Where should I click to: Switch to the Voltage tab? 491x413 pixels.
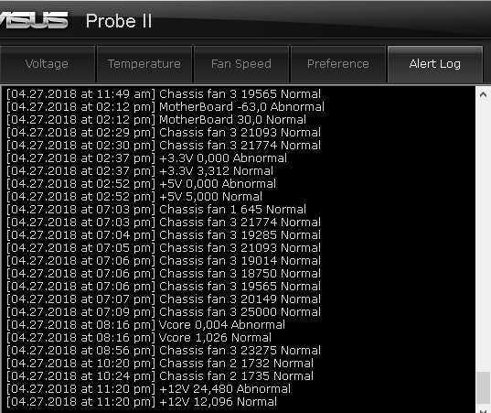tap(47, 64)
